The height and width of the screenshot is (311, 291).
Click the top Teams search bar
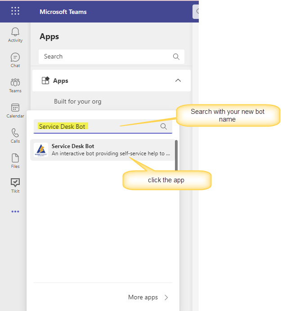tap(196, 12)
